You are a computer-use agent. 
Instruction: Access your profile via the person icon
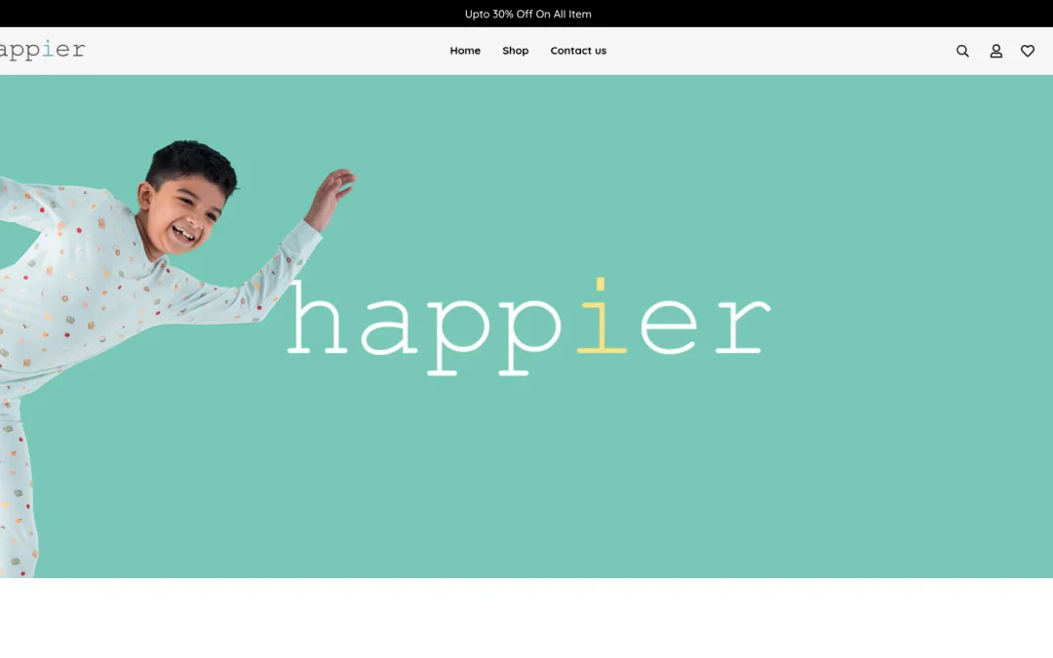995,50
